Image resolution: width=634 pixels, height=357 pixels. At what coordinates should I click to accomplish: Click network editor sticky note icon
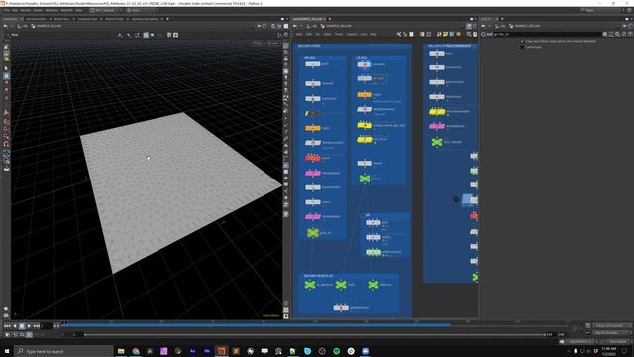point(445,35)
